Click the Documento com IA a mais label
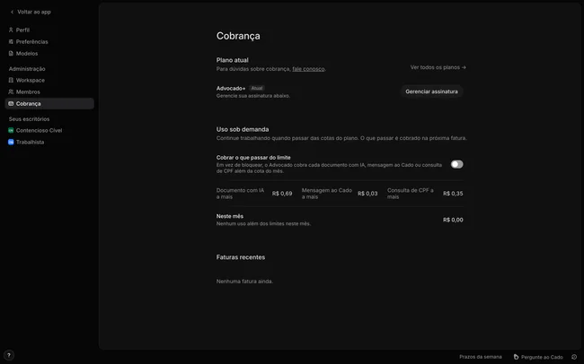This screenshot has width=584, height=364. [x=240, y=194]
